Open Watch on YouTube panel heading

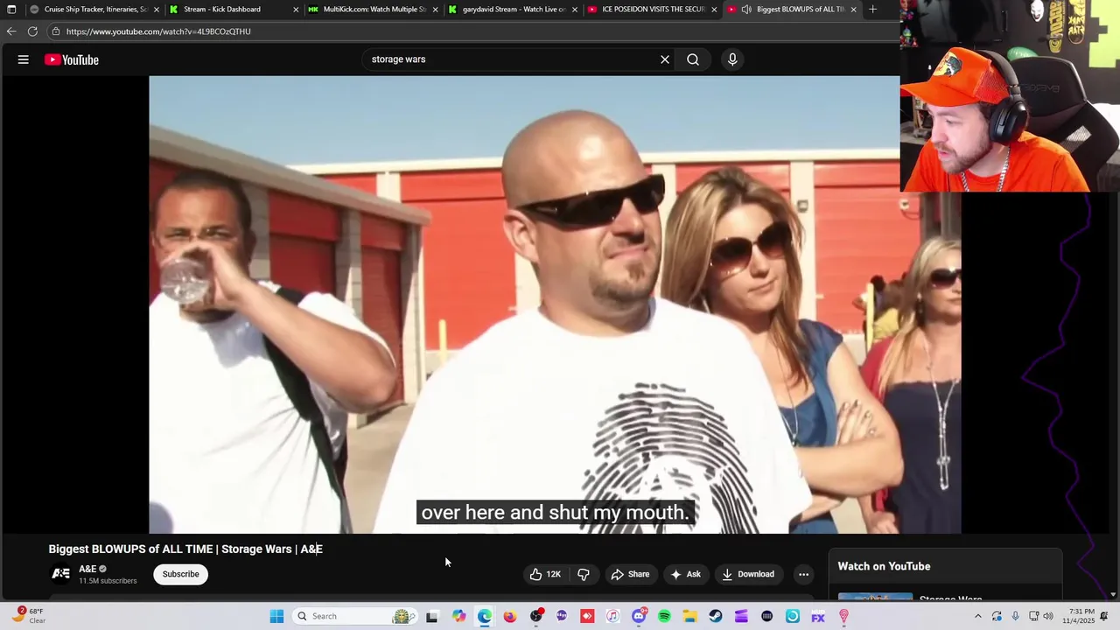(884, 566)
